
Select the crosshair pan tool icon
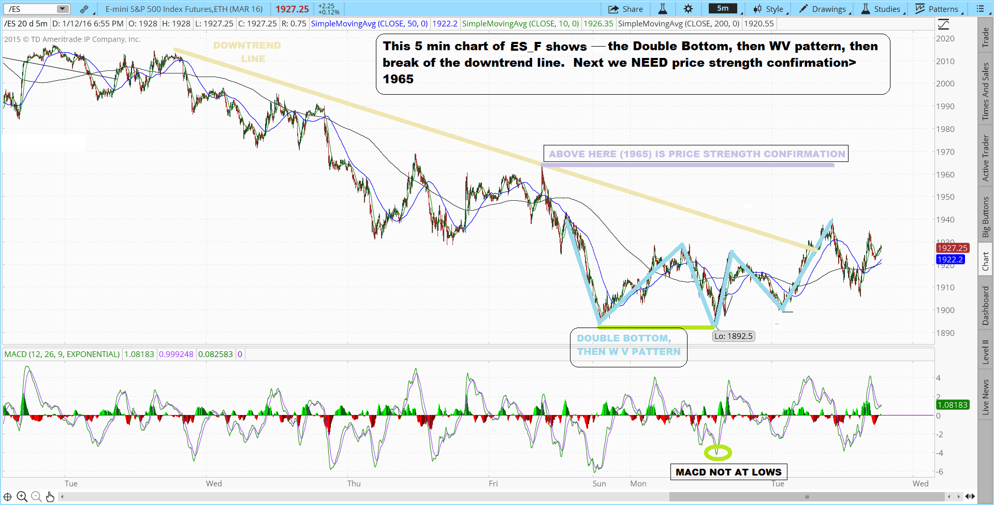[x=8, y=497]
